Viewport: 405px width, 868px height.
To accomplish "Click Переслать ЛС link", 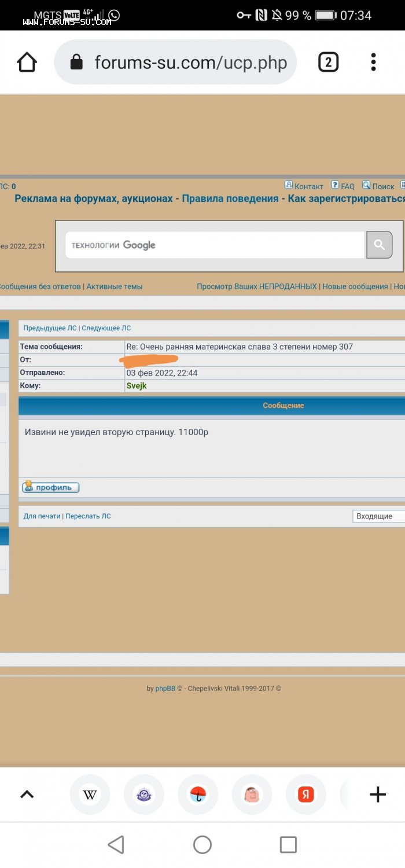I will 88,516.
